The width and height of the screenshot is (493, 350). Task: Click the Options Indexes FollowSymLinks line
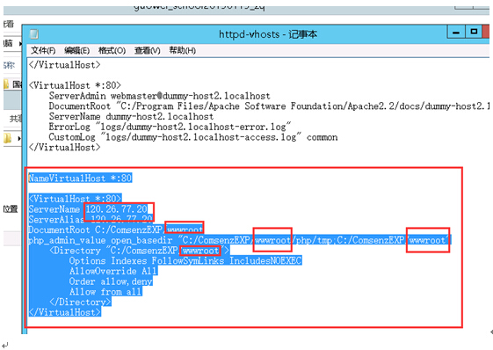[x=185, y=260]
